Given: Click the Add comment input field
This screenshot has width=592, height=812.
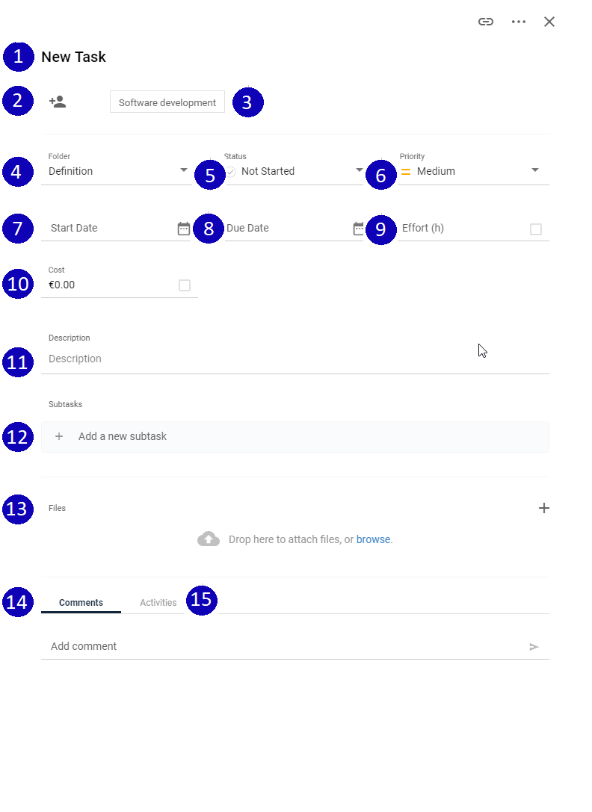Looking at the screenshot, I should point(285,646).
